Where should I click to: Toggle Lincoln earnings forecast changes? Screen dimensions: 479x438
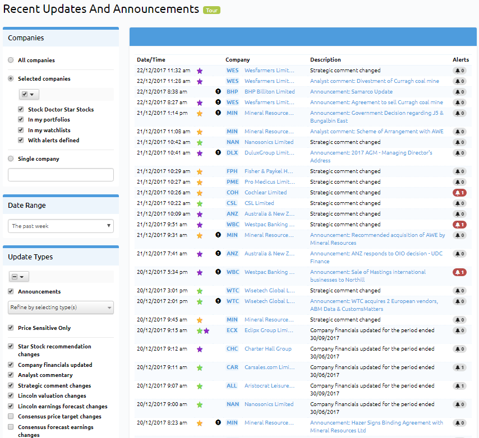tap(11, 406)
